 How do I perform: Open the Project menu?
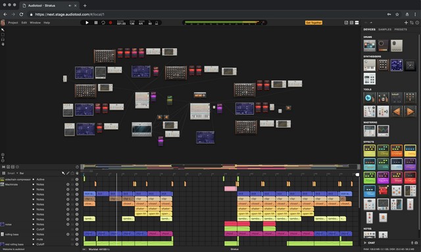[x=13, y=23]
